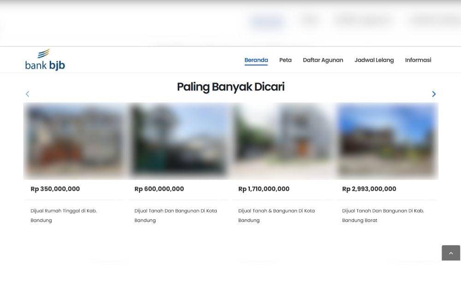This screenshot has height=307, width=461.
Task: Open the Daftar Agunan section
Action: tap(323, 60)
